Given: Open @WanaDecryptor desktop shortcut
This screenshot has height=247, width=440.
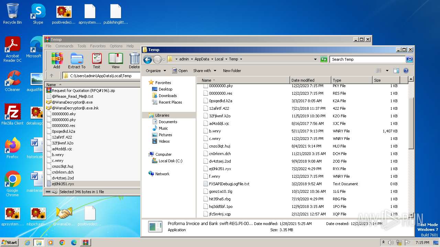Looking at the screenshot, I should (x=64, y=216).
